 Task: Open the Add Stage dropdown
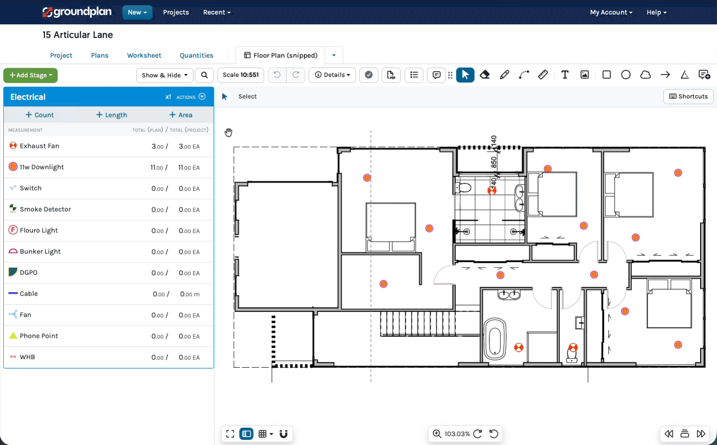pos(30,75)
